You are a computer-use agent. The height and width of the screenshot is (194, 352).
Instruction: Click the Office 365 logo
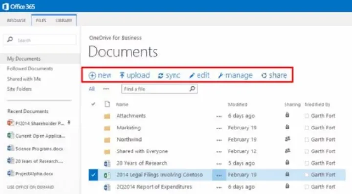(x=19, y=7)
